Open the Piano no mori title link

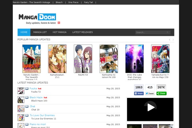tap(38, 124)
